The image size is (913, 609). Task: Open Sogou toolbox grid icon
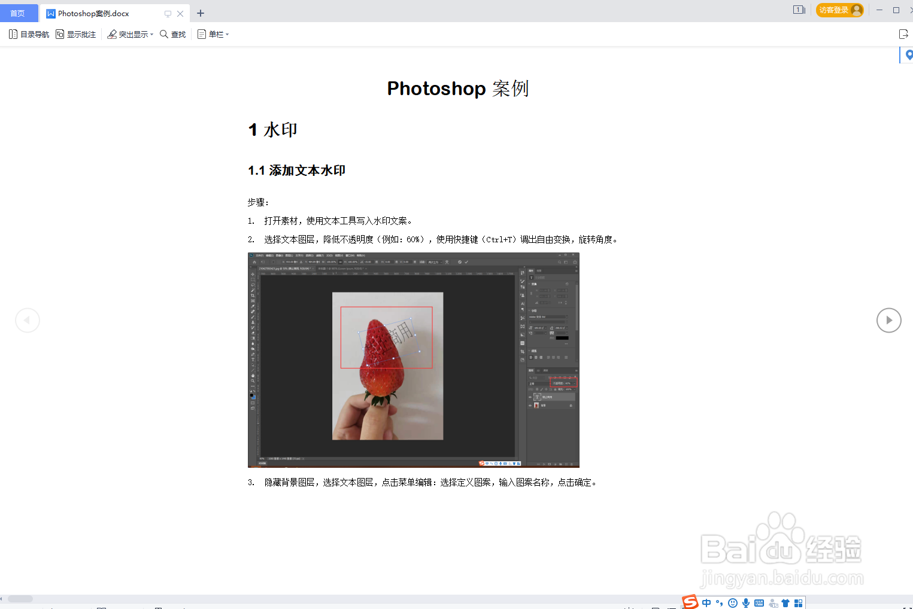[x=799, y=603]
